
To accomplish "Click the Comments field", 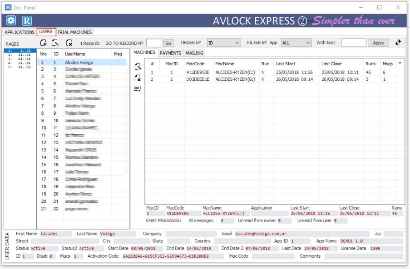I will pos(364,256).
